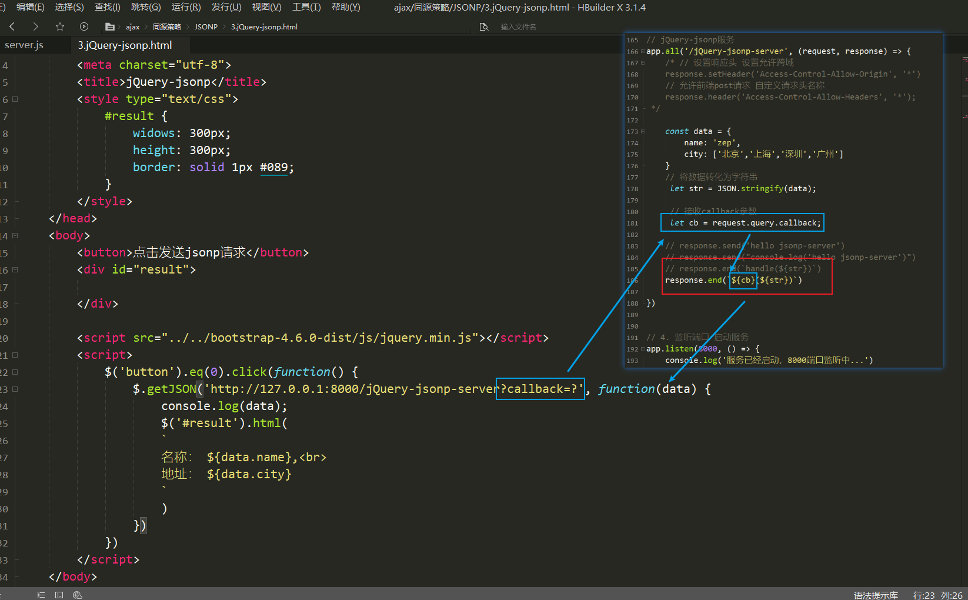Show document outline via status bar list icon
This screenshot has height=600, width=968.
tap(41, 595)
